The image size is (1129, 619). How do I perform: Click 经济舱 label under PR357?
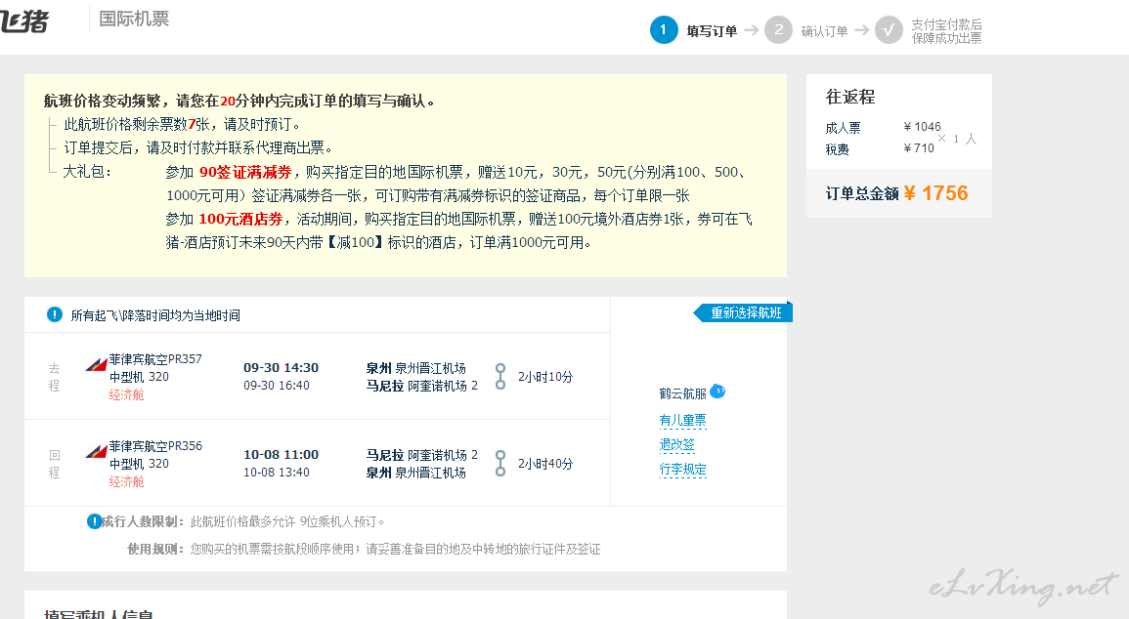pos(127,394)
